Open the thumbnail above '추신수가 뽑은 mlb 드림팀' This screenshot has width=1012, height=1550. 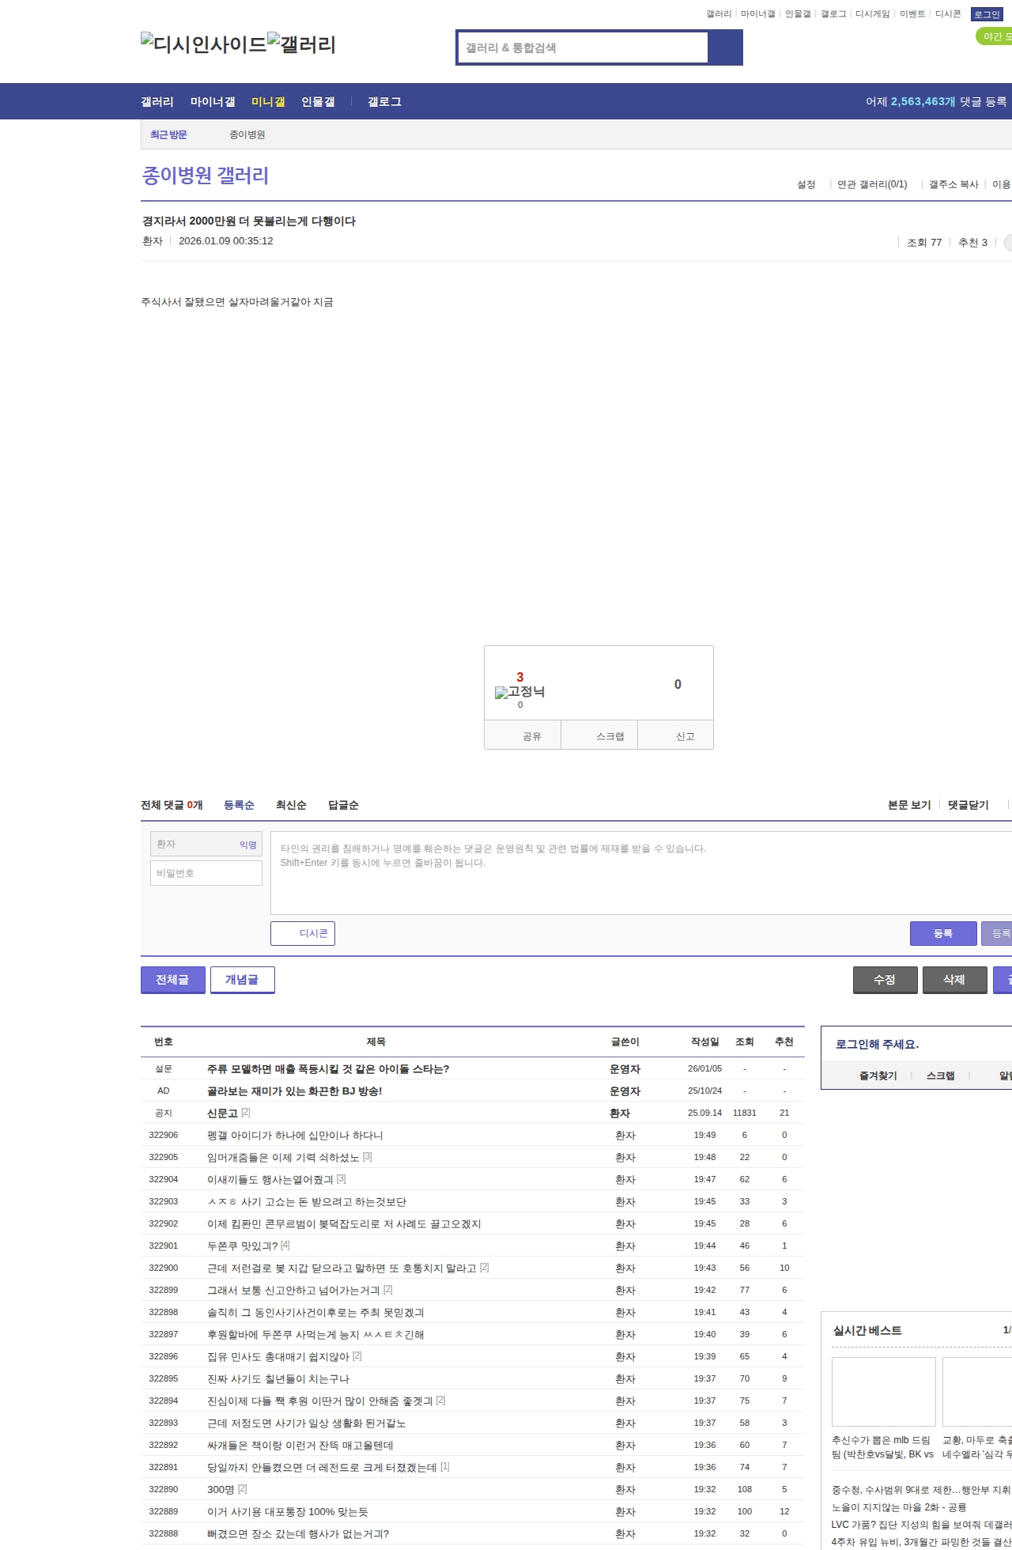tap(884, 1391)
